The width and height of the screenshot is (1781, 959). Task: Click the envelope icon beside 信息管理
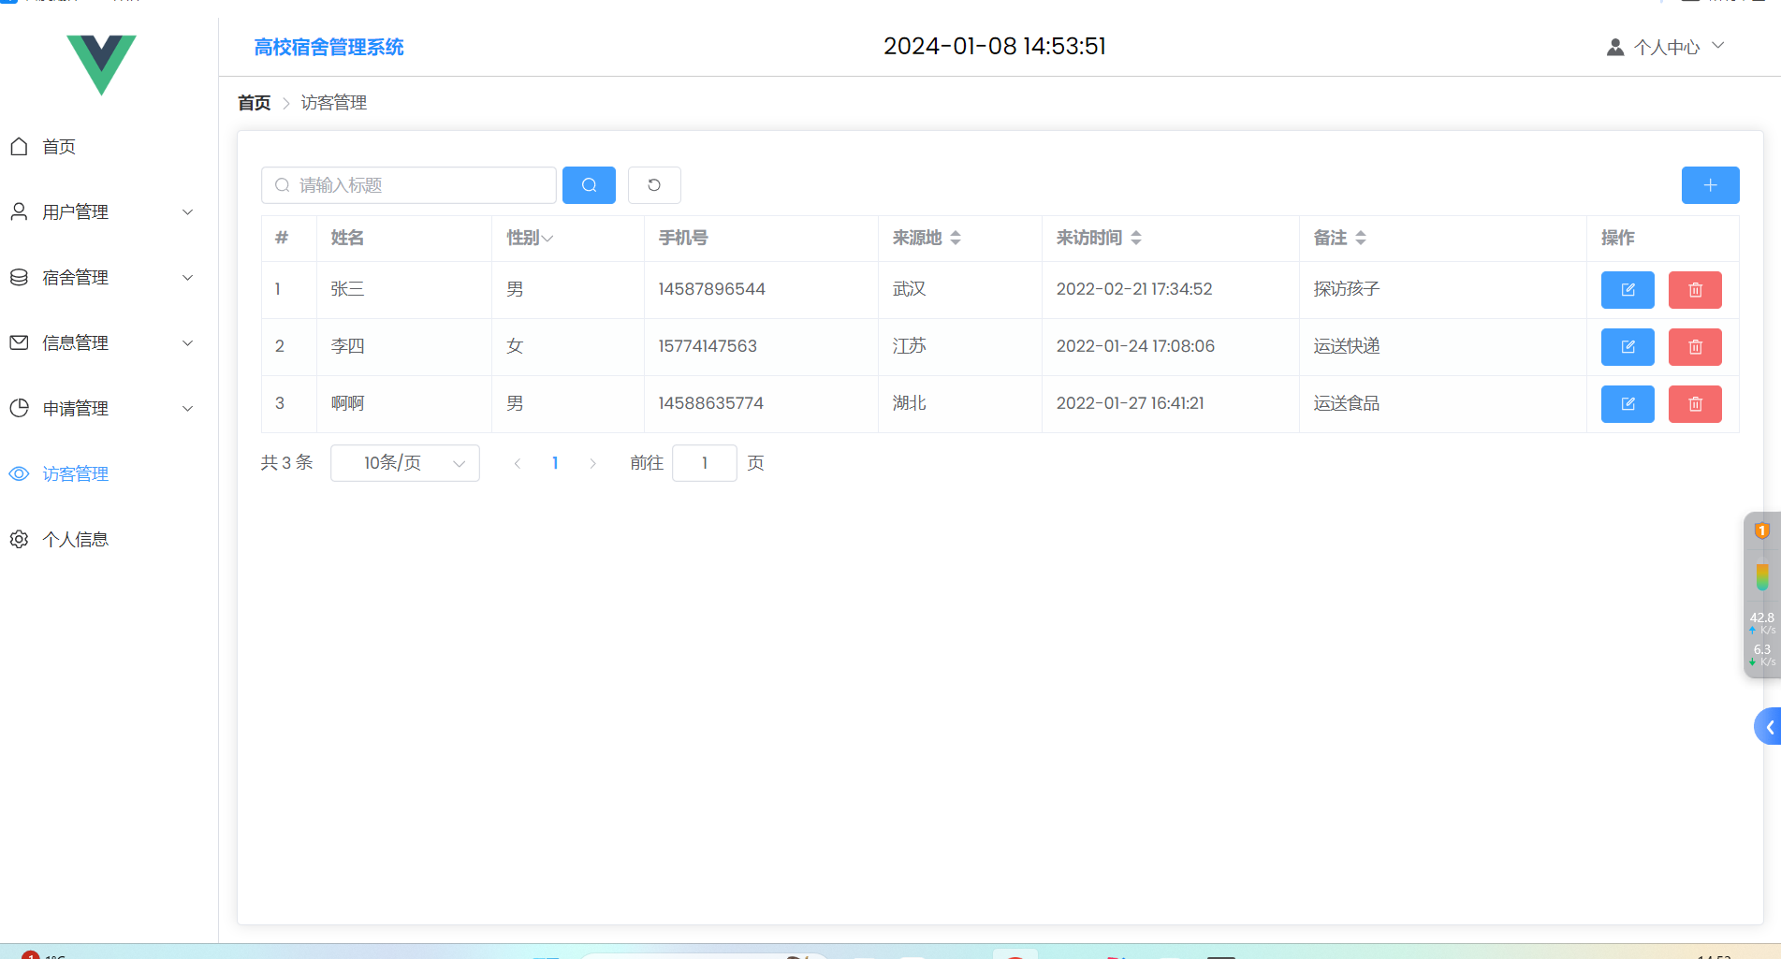coord(19,342)
